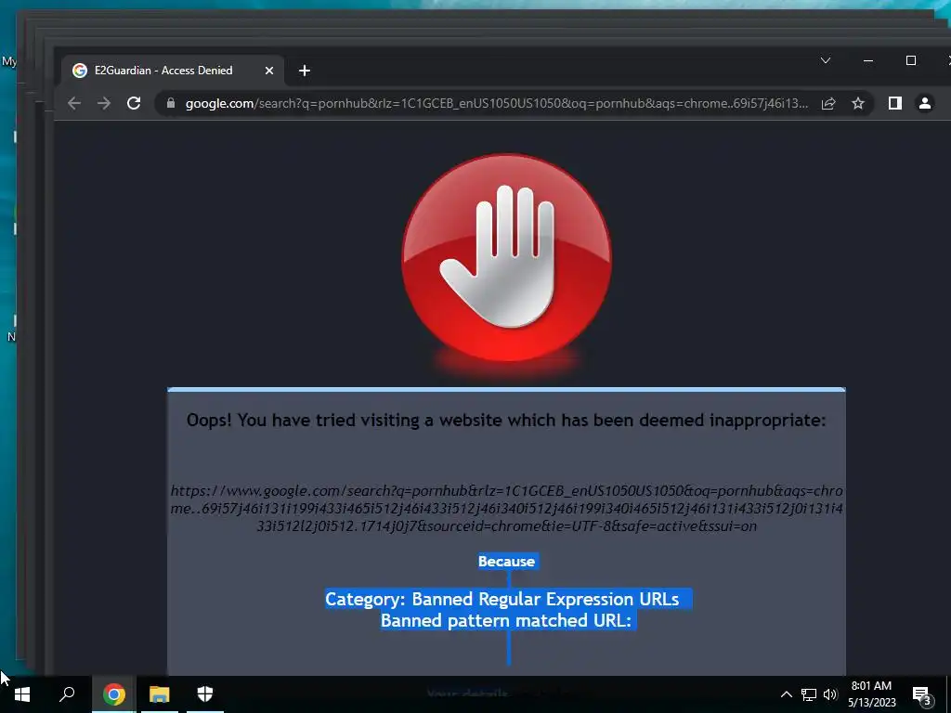Click the red stop hand image

[x=506, y=258]
